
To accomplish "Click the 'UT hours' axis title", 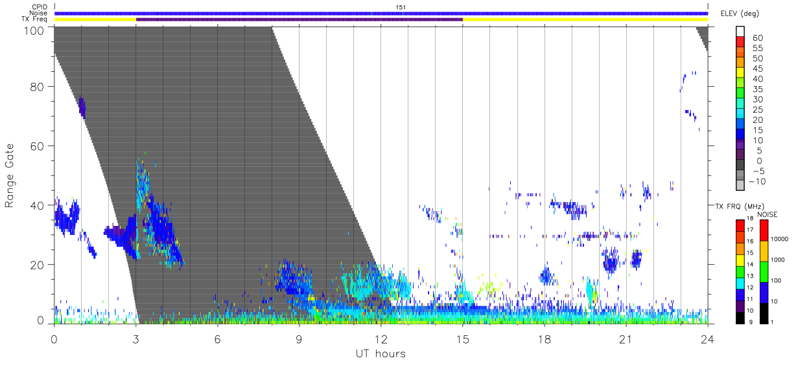I will pos(380,353).
